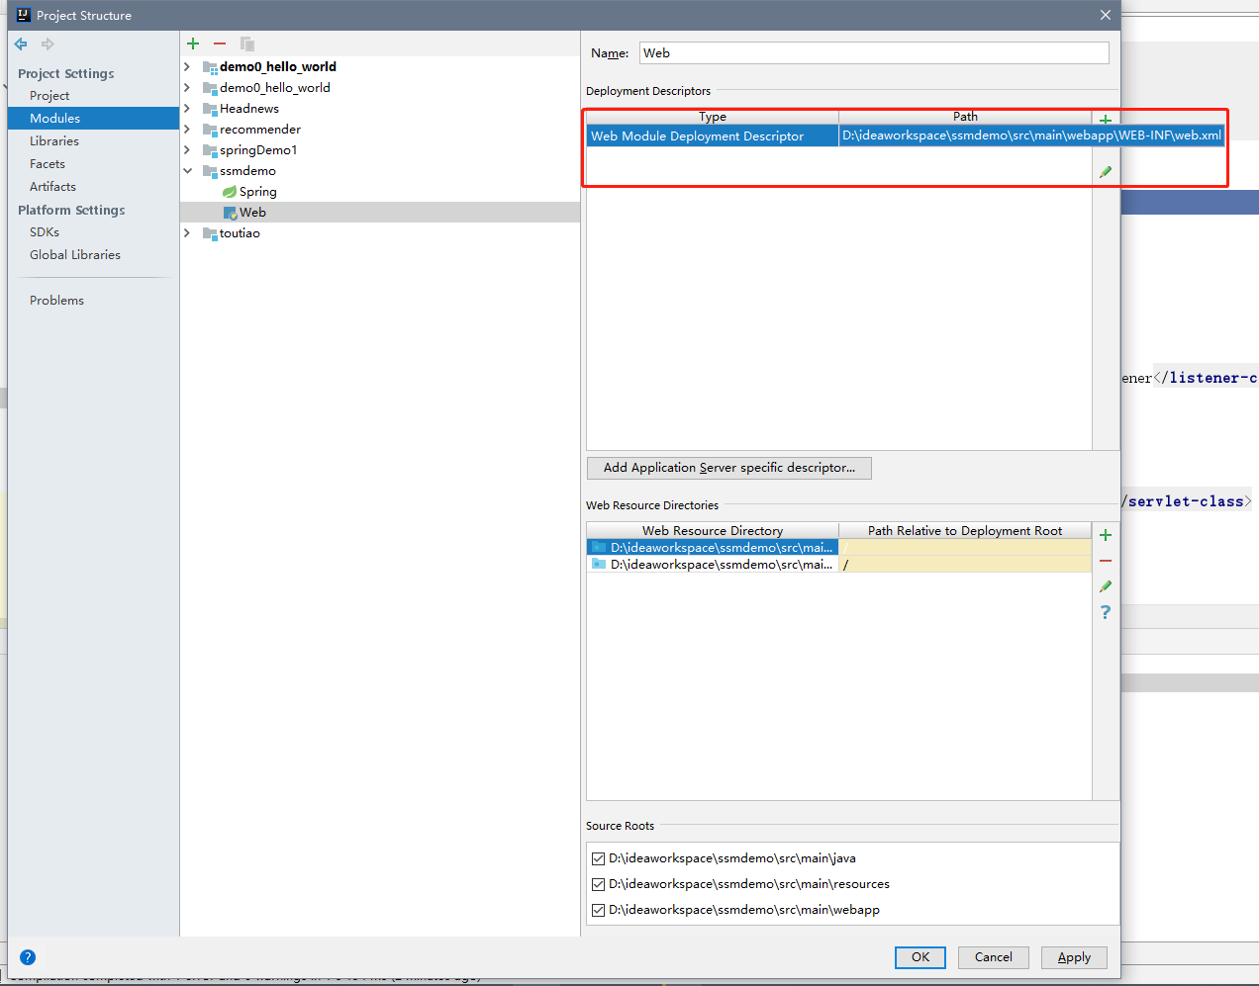Edit the deployment descriptor using the pencil icon
Viewport: 1259px width, 986px height.
(x=1106, y=170)
